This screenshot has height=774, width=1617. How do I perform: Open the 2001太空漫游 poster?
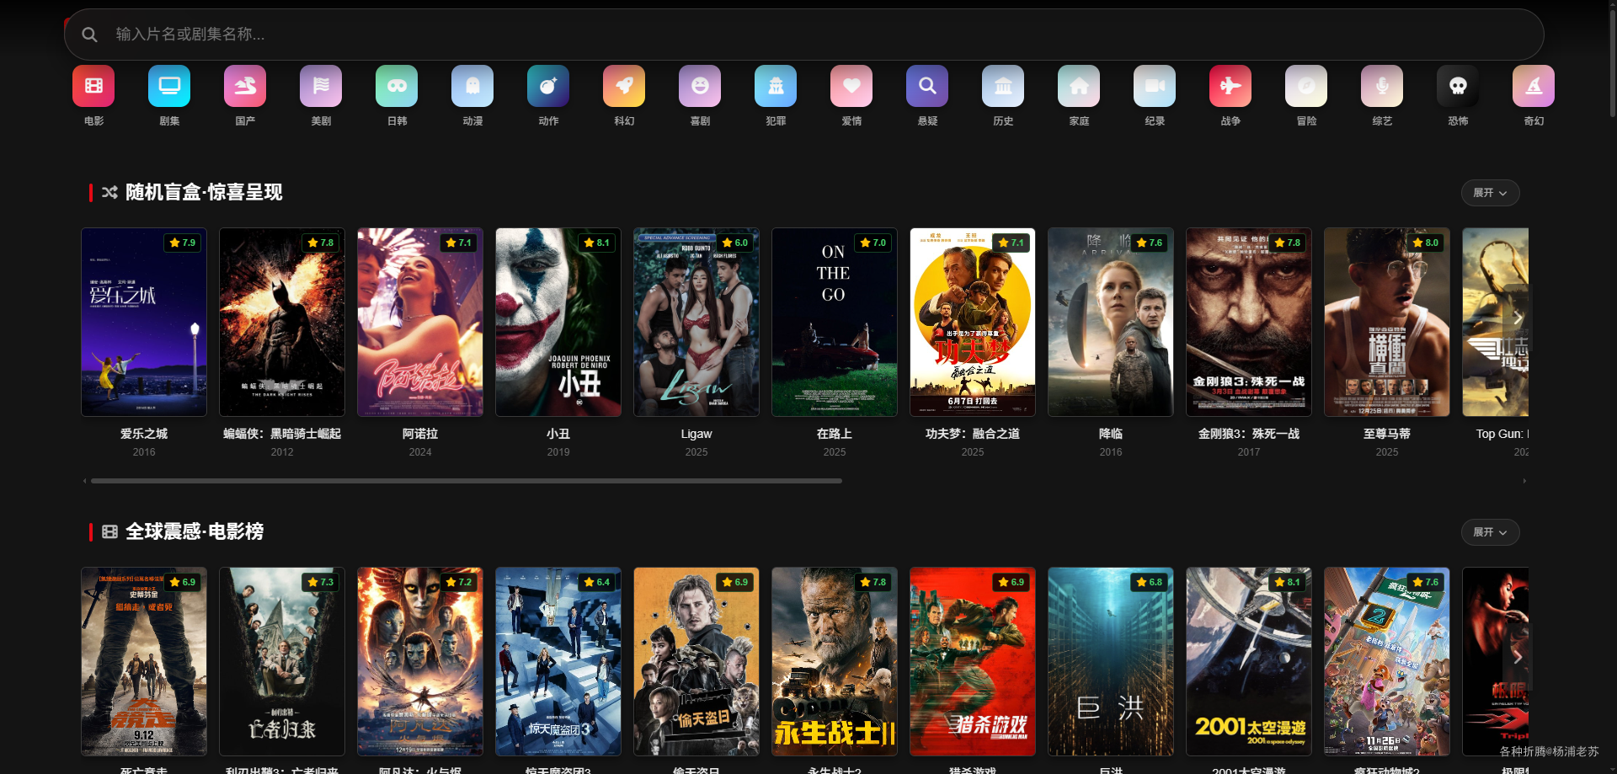click(x=1249, y=661)
